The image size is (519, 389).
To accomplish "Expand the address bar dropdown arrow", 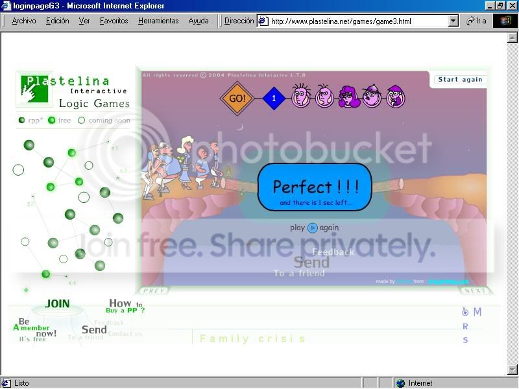I will (x=453, y=21).
